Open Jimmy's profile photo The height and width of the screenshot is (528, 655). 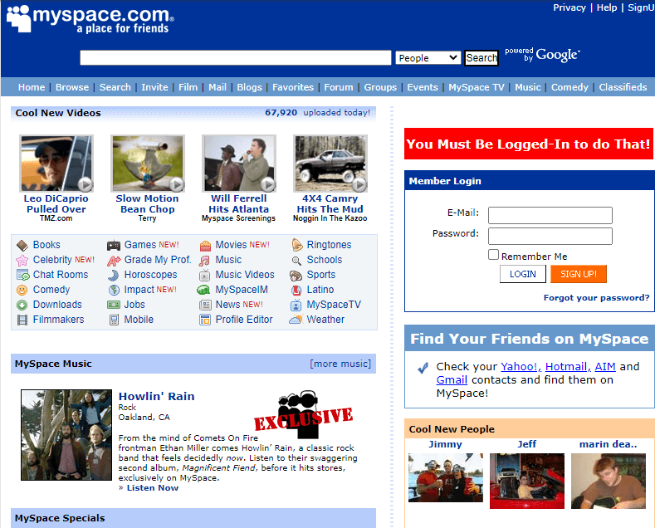point(445,477)
